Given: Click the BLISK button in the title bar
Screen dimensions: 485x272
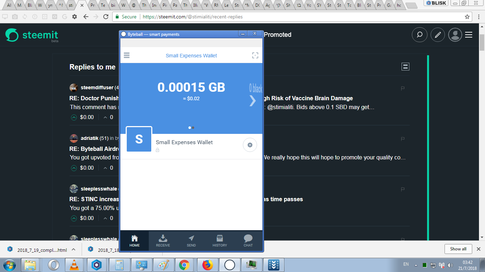Looking at the screenshot, I should pyautogui.click(x=436, y=3).
